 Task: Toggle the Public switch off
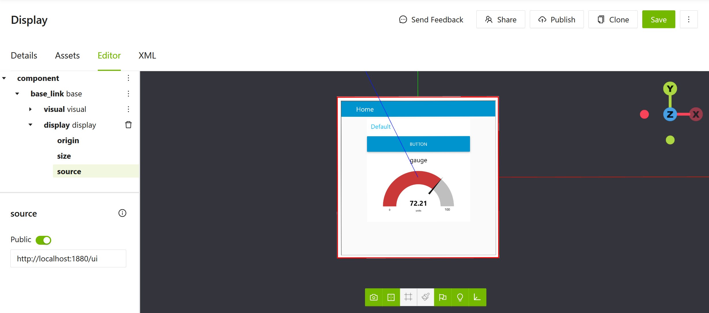43,240
